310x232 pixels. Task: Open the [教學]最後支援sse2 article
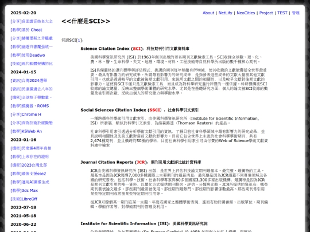click(x=28, y=174)
